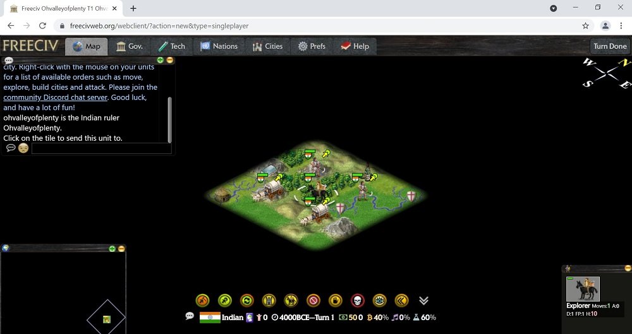Screen dimensions: 632x334
Task: Open a new browser tab with plus button
Action: [133, 8]
